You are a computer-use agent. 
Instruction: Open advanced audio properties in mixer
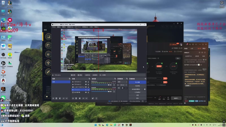[x=93, y=98]
